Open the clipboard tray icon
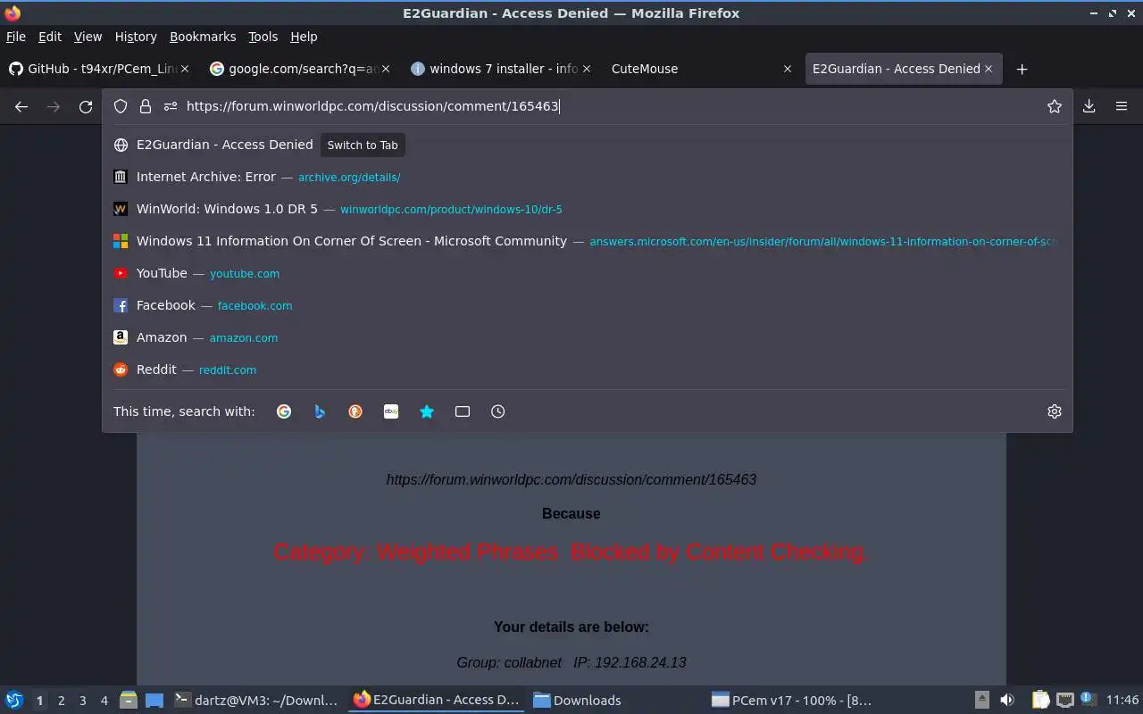Screen dimensions: 1143x714 click(x=1040, y=701)
